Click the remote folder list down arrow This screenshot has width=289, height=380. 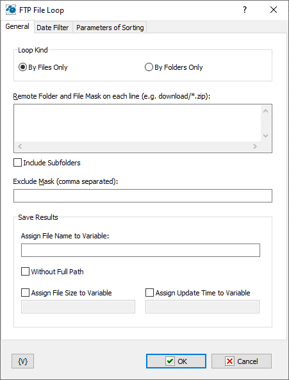coord(266,135)
